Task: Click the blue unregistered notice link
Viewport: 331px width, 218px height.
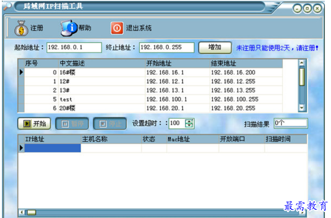Action: point(277,48)
